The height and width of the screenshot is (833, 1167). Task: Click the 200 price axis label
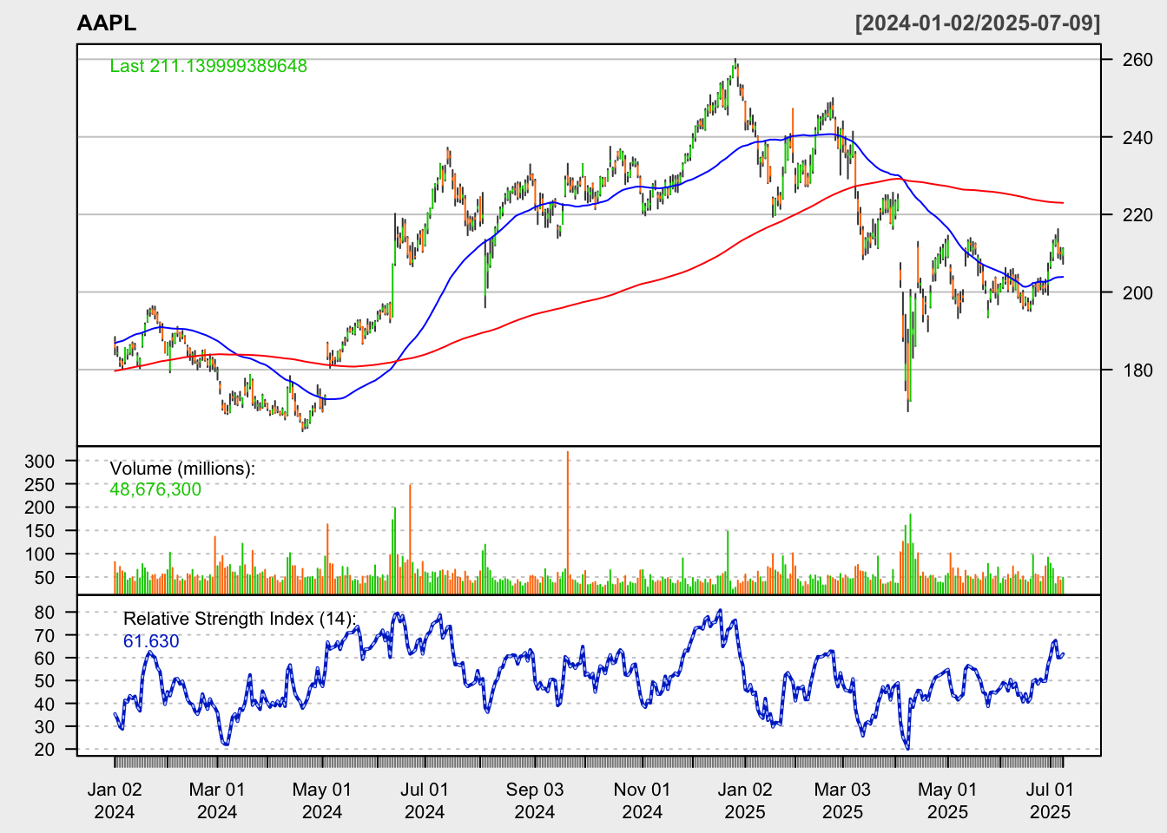[x=1137, y=292]
